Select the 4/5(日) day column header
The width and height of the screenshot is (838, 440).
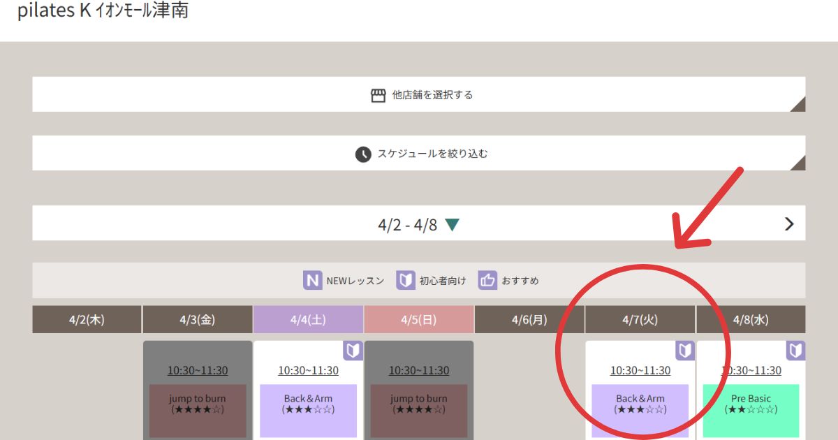point(419,320)
